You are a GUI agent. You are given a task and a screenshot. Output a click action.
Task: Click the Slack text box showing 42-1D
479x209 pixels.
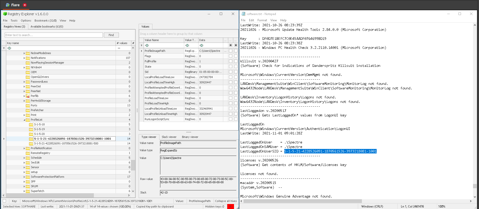coord(198,192)
